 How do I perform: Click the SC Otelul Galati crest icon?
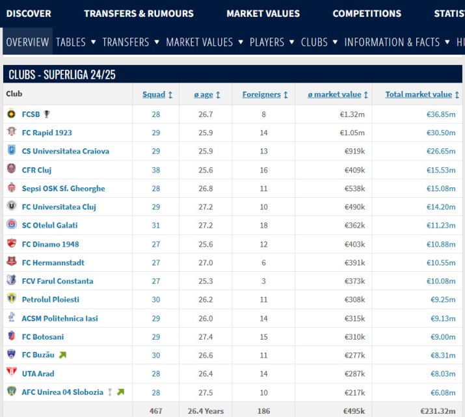[x=11, y=224]
